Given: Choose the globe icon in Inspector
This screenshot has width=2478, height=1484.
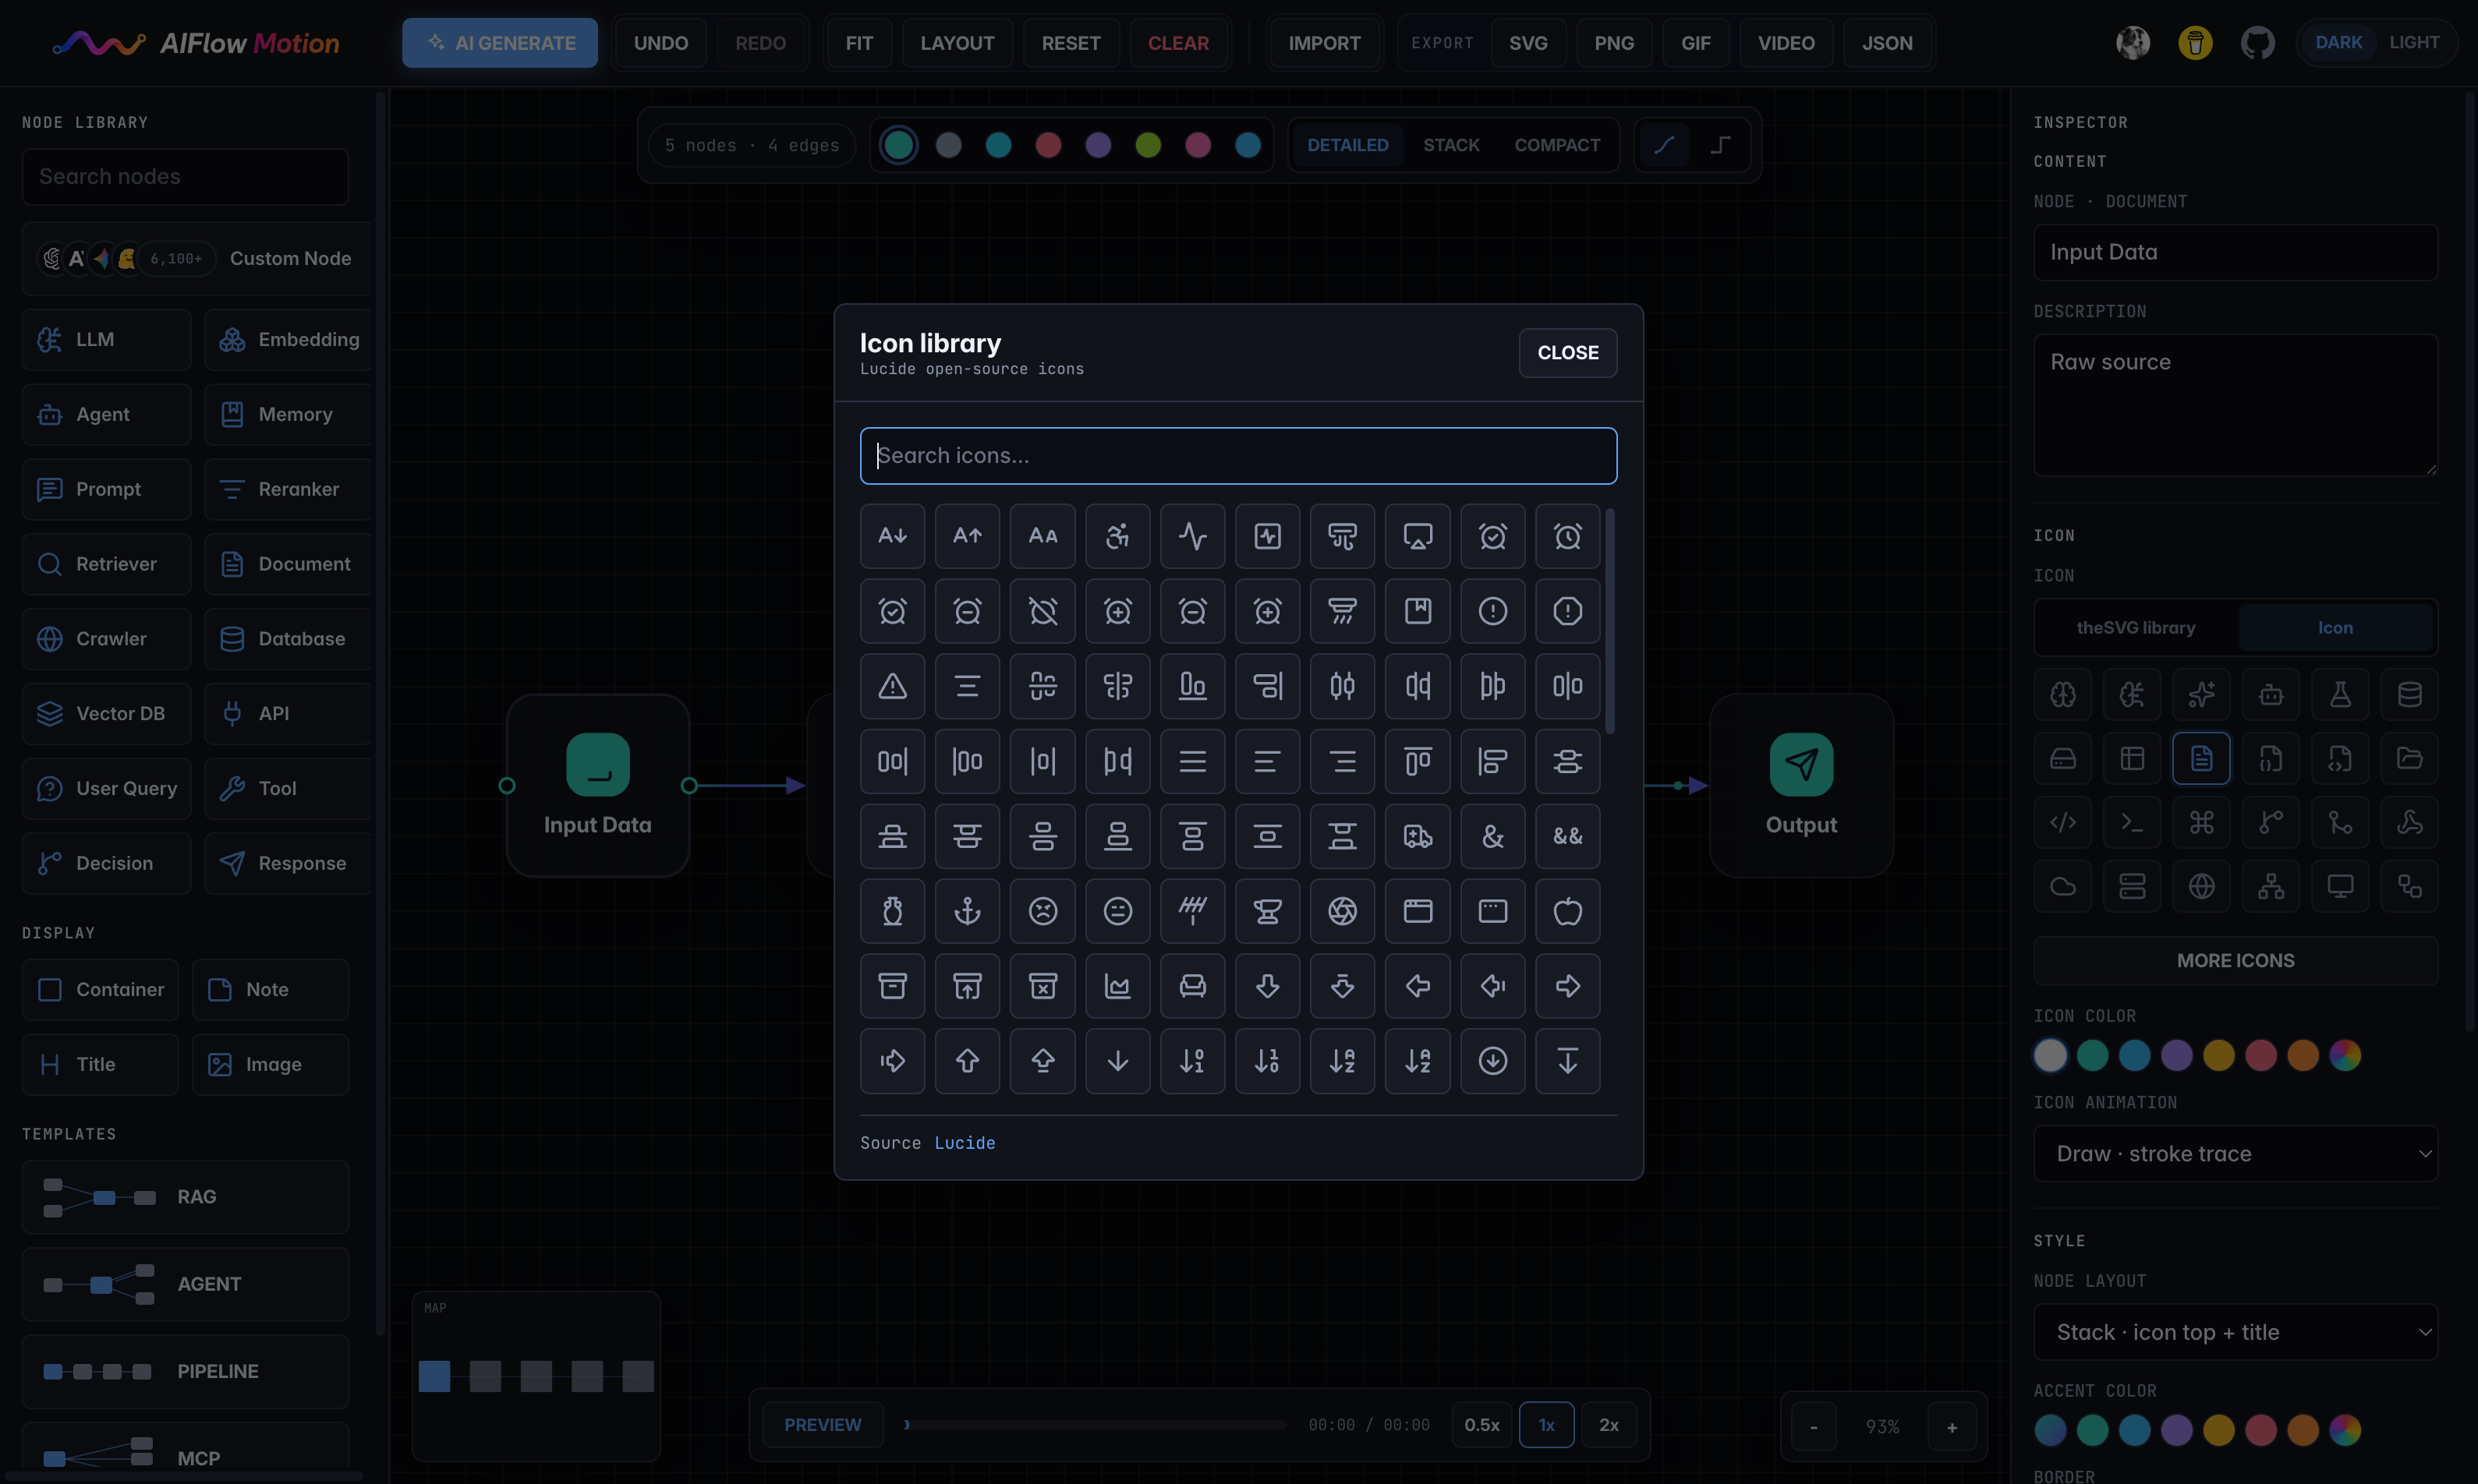Looking at the screenshot, I should coord(2201,886).
